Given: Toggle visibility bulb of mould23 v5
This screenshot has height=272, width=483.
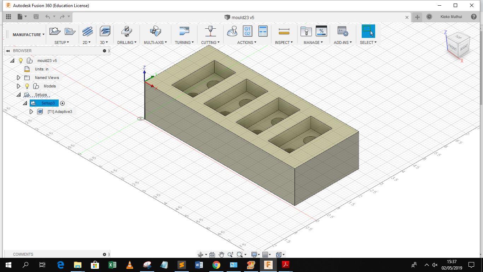Looking at the screenshot, I should 21,61.
